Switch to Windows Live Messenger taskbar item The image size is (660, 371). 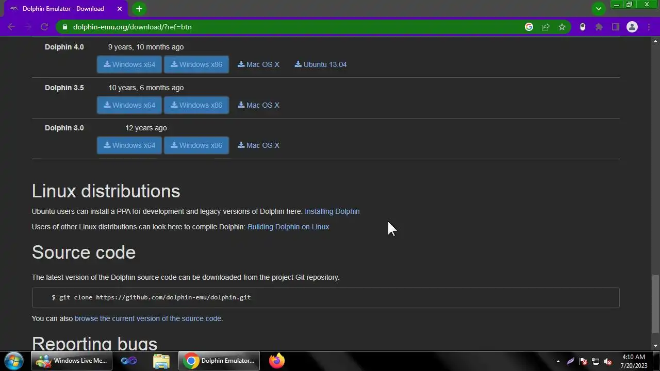click(72, 361)
